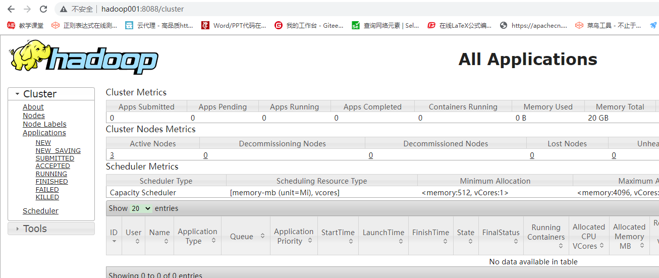Click the Active Nodes count 3
The height and width of the screenshot is (278, 659).
coord(112,155)
